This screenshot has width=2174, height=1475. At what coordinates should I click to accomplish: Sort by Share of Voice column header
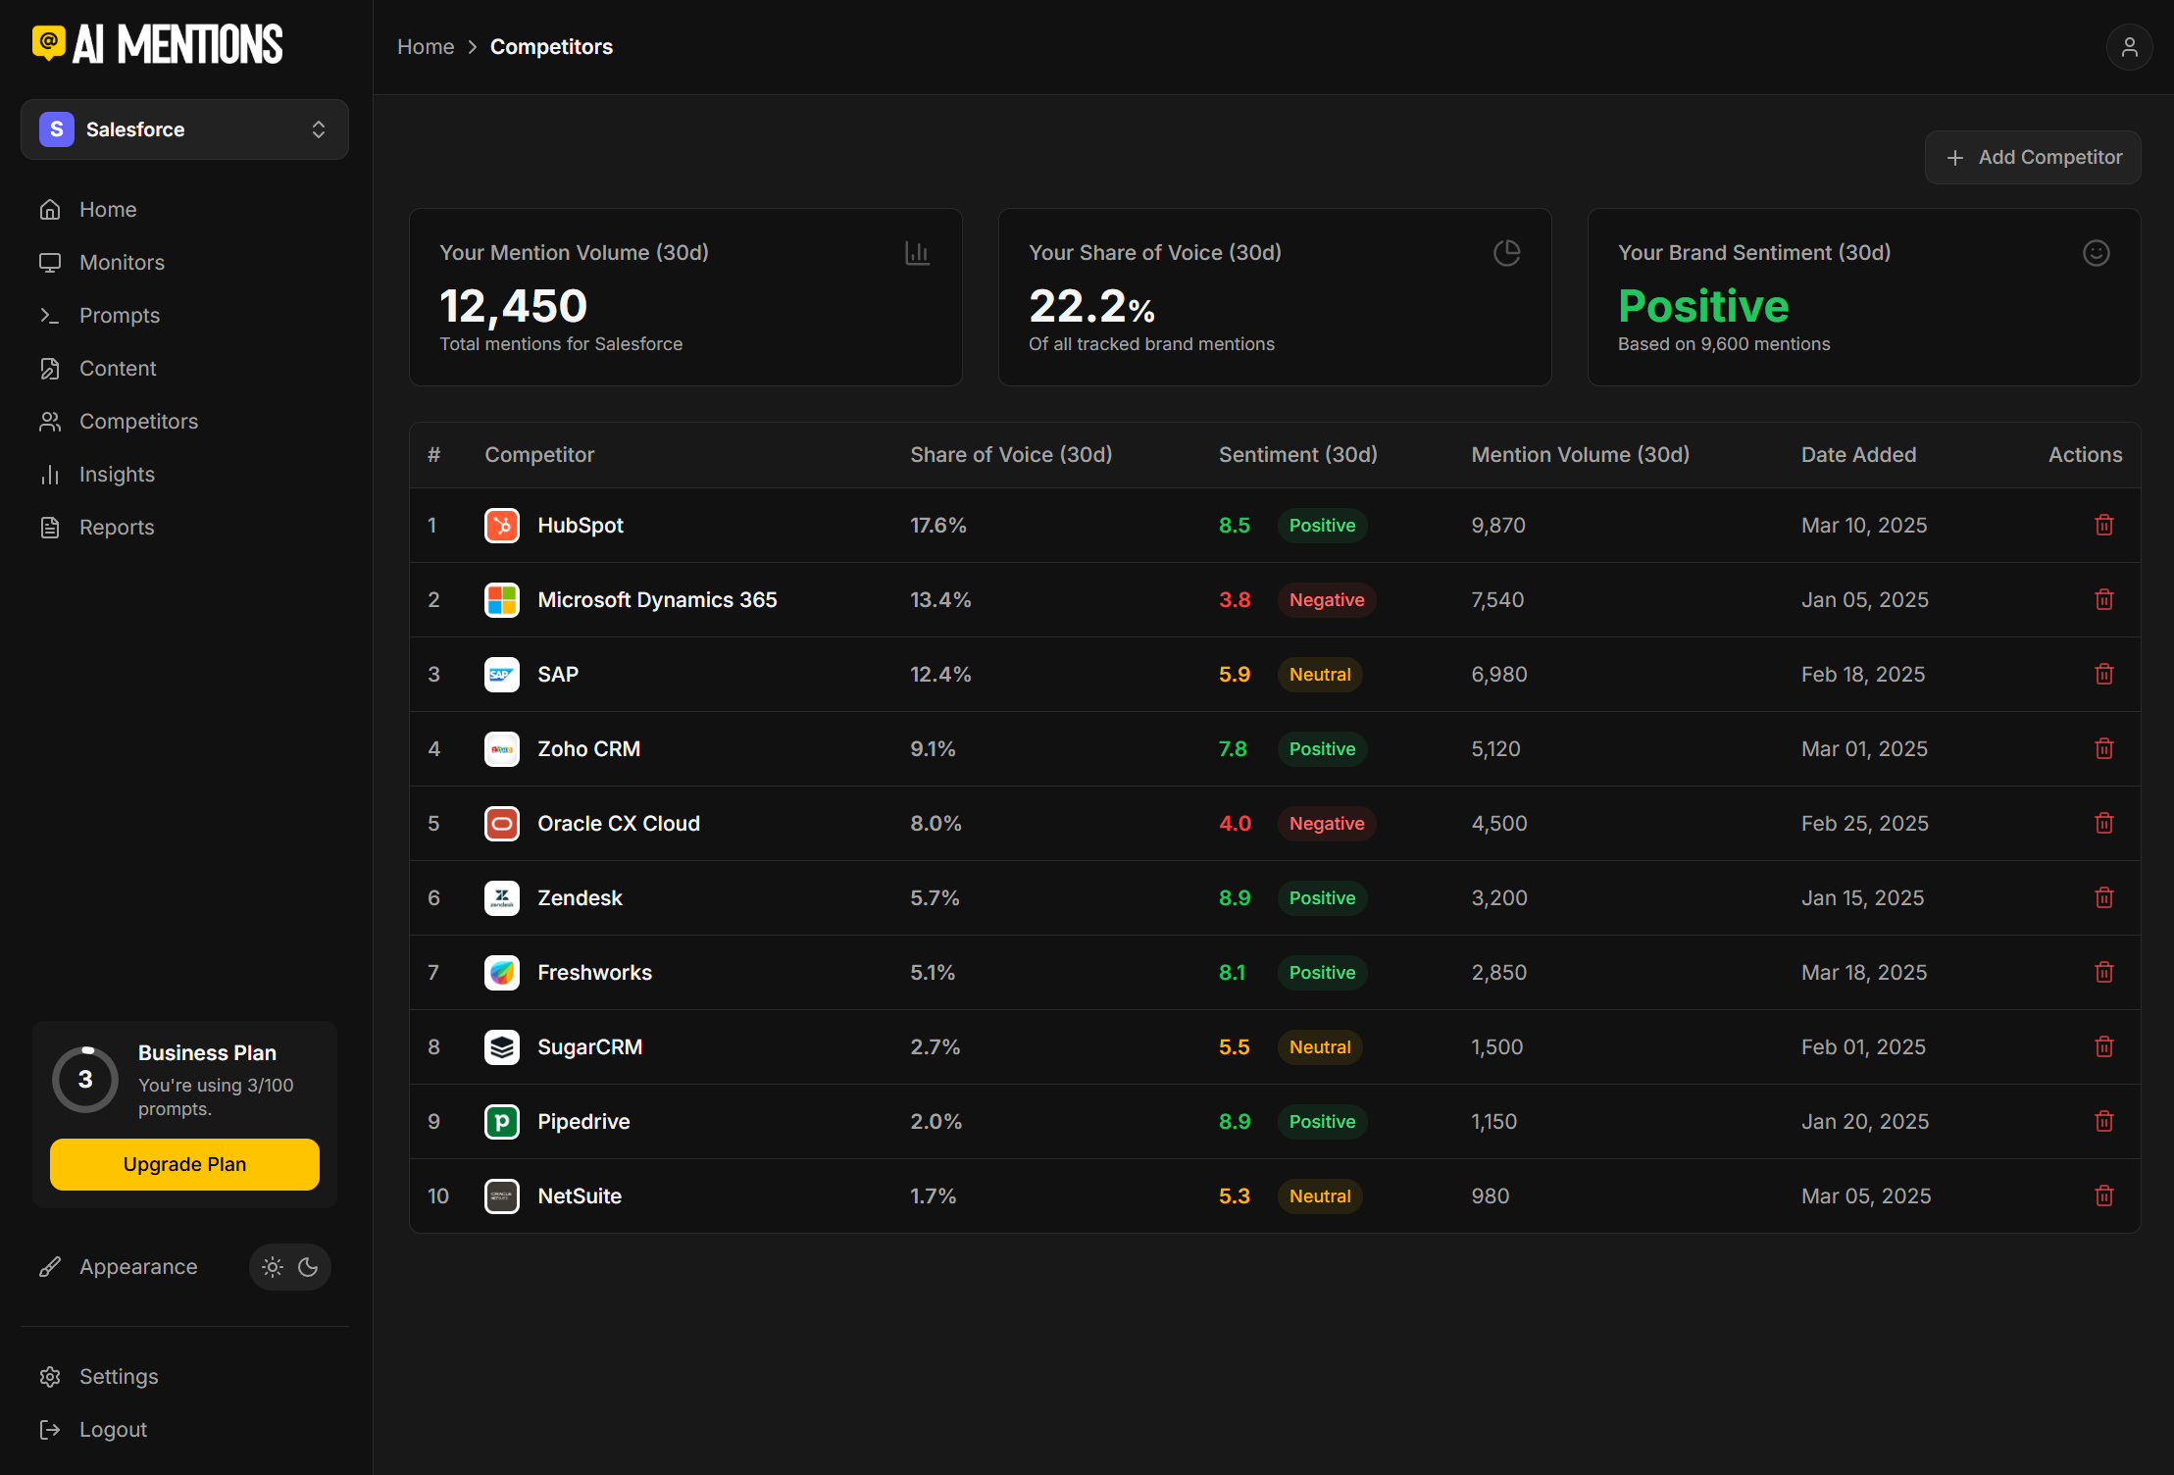point(1011,455)
